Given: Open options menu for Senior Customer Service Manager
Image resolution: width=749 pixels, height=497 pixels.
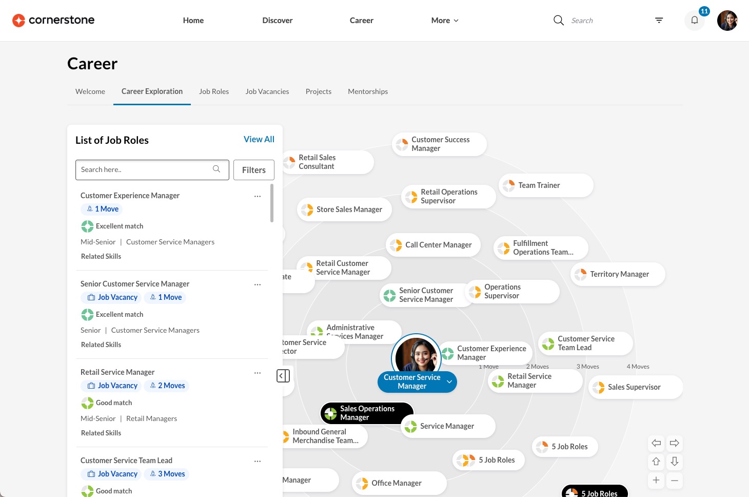Looking at the screenshot, I should coord(258,284).
